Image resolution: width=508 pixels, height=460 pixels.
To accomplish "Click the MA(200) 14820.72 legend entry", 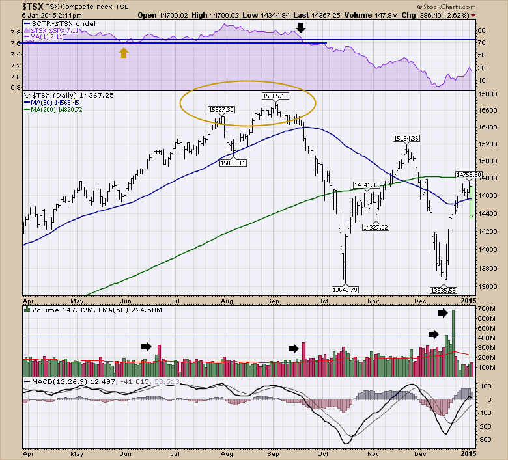I will (x=53, y=110).
